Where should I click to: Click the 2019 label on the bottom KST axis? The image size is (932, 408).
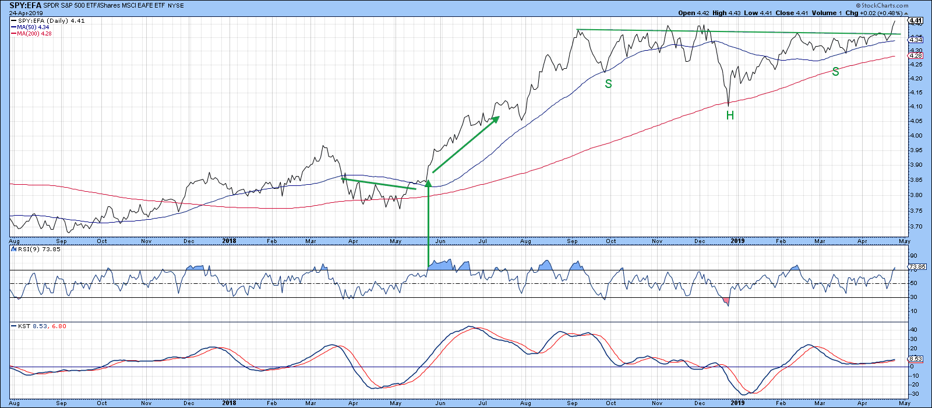738,403
